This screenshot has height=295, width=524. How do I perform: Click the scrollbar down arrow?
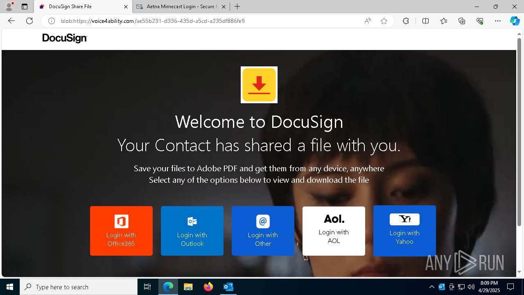(x=519, y=272)
